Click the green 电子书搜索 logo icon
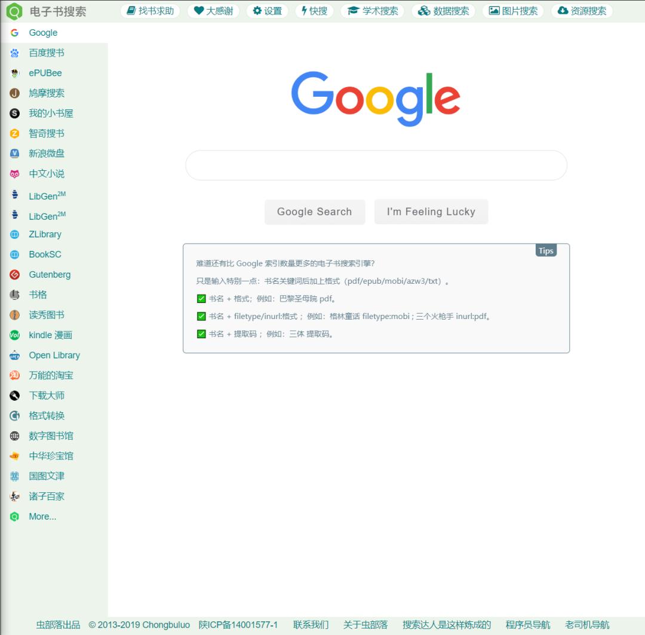The height and width of the screenshot is (635, 645). 14,11
